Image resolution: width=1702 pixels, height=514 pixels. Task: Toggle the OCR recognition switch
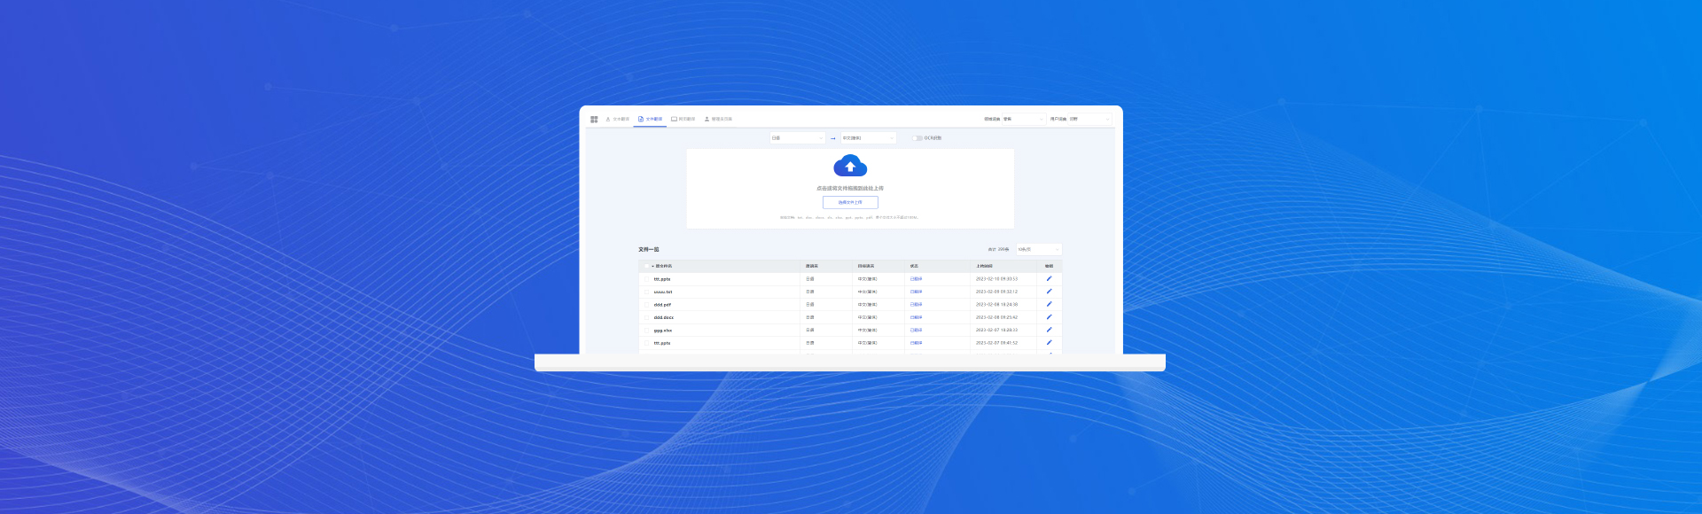(917, 138)
